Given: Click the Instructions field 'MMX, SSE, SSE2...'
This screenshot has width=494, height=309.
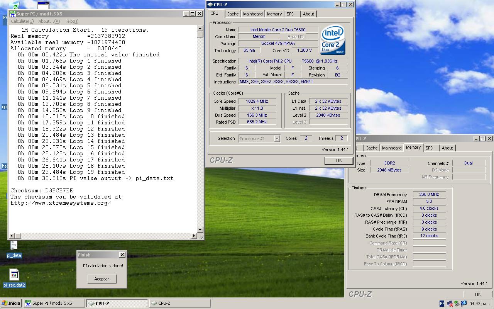Looking at the screenshot, I should click(x=293, y=82).
